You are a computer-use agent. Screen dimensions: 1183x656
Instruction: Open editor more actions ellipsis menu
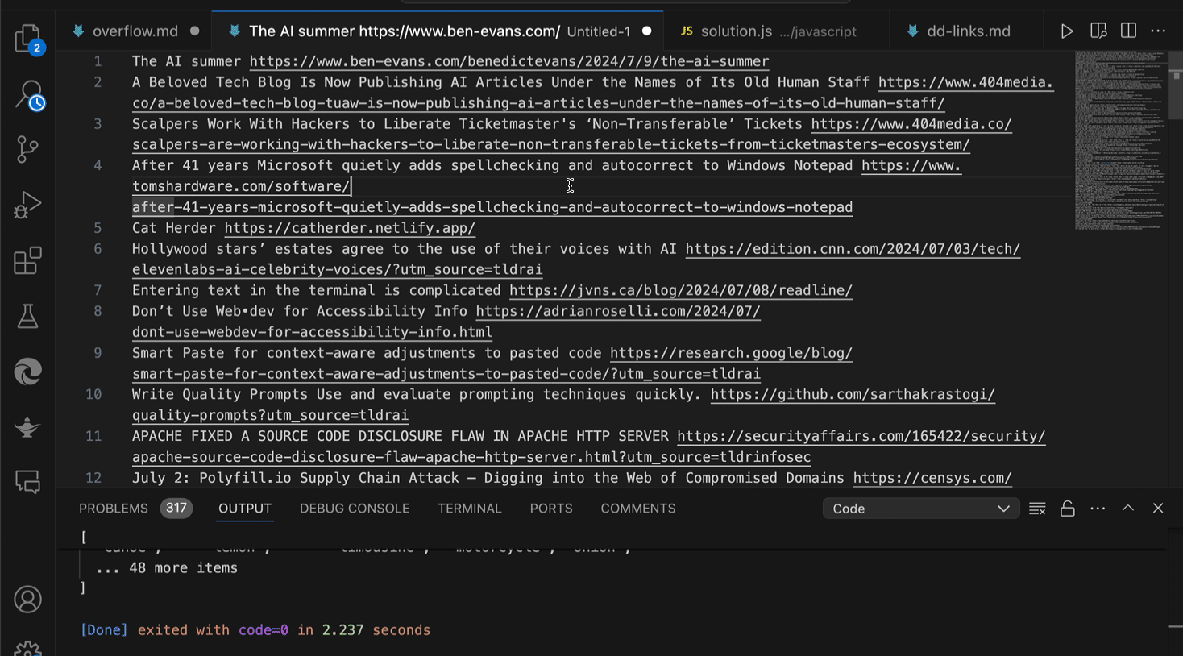click(1158, 31)
